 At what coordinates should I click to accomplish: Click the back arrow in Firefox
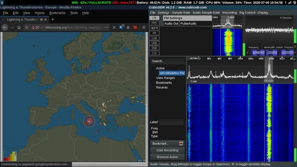[5, 27]
